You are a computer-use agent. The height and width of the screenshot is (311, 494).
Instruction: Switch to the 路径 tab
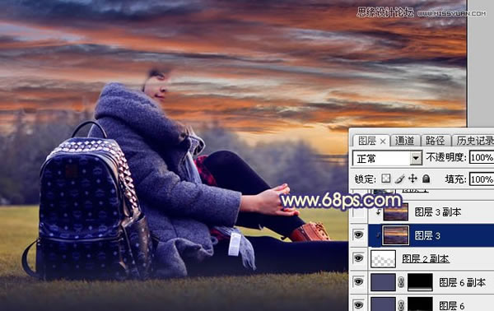tap(435, 141)
